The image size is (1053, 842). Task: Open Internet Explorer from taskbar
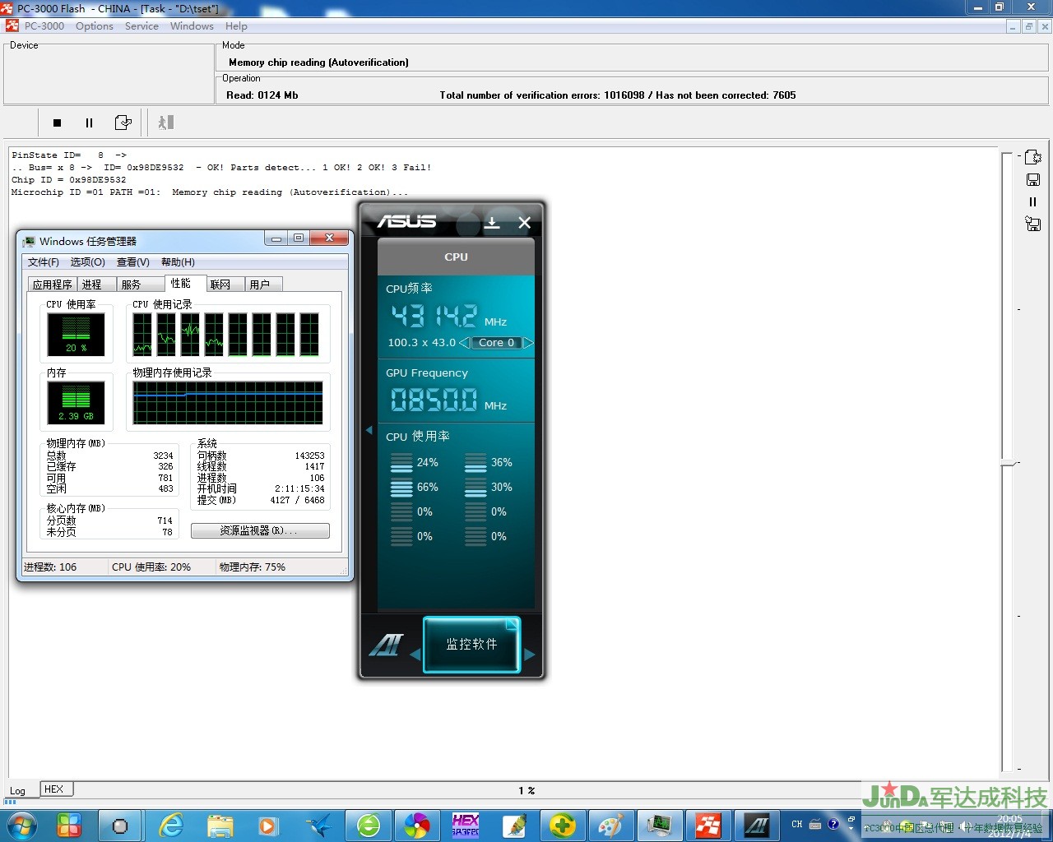pos(171,826)
